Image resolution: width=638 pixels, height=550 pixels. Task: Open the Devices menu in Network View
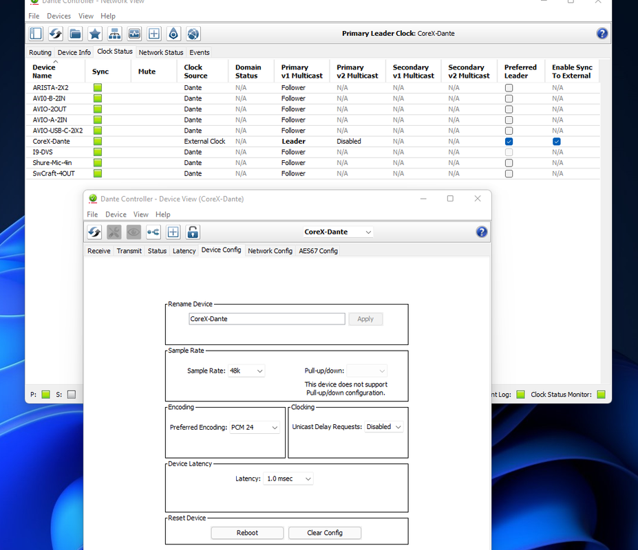pyautogui.click(x=59, y=16)
